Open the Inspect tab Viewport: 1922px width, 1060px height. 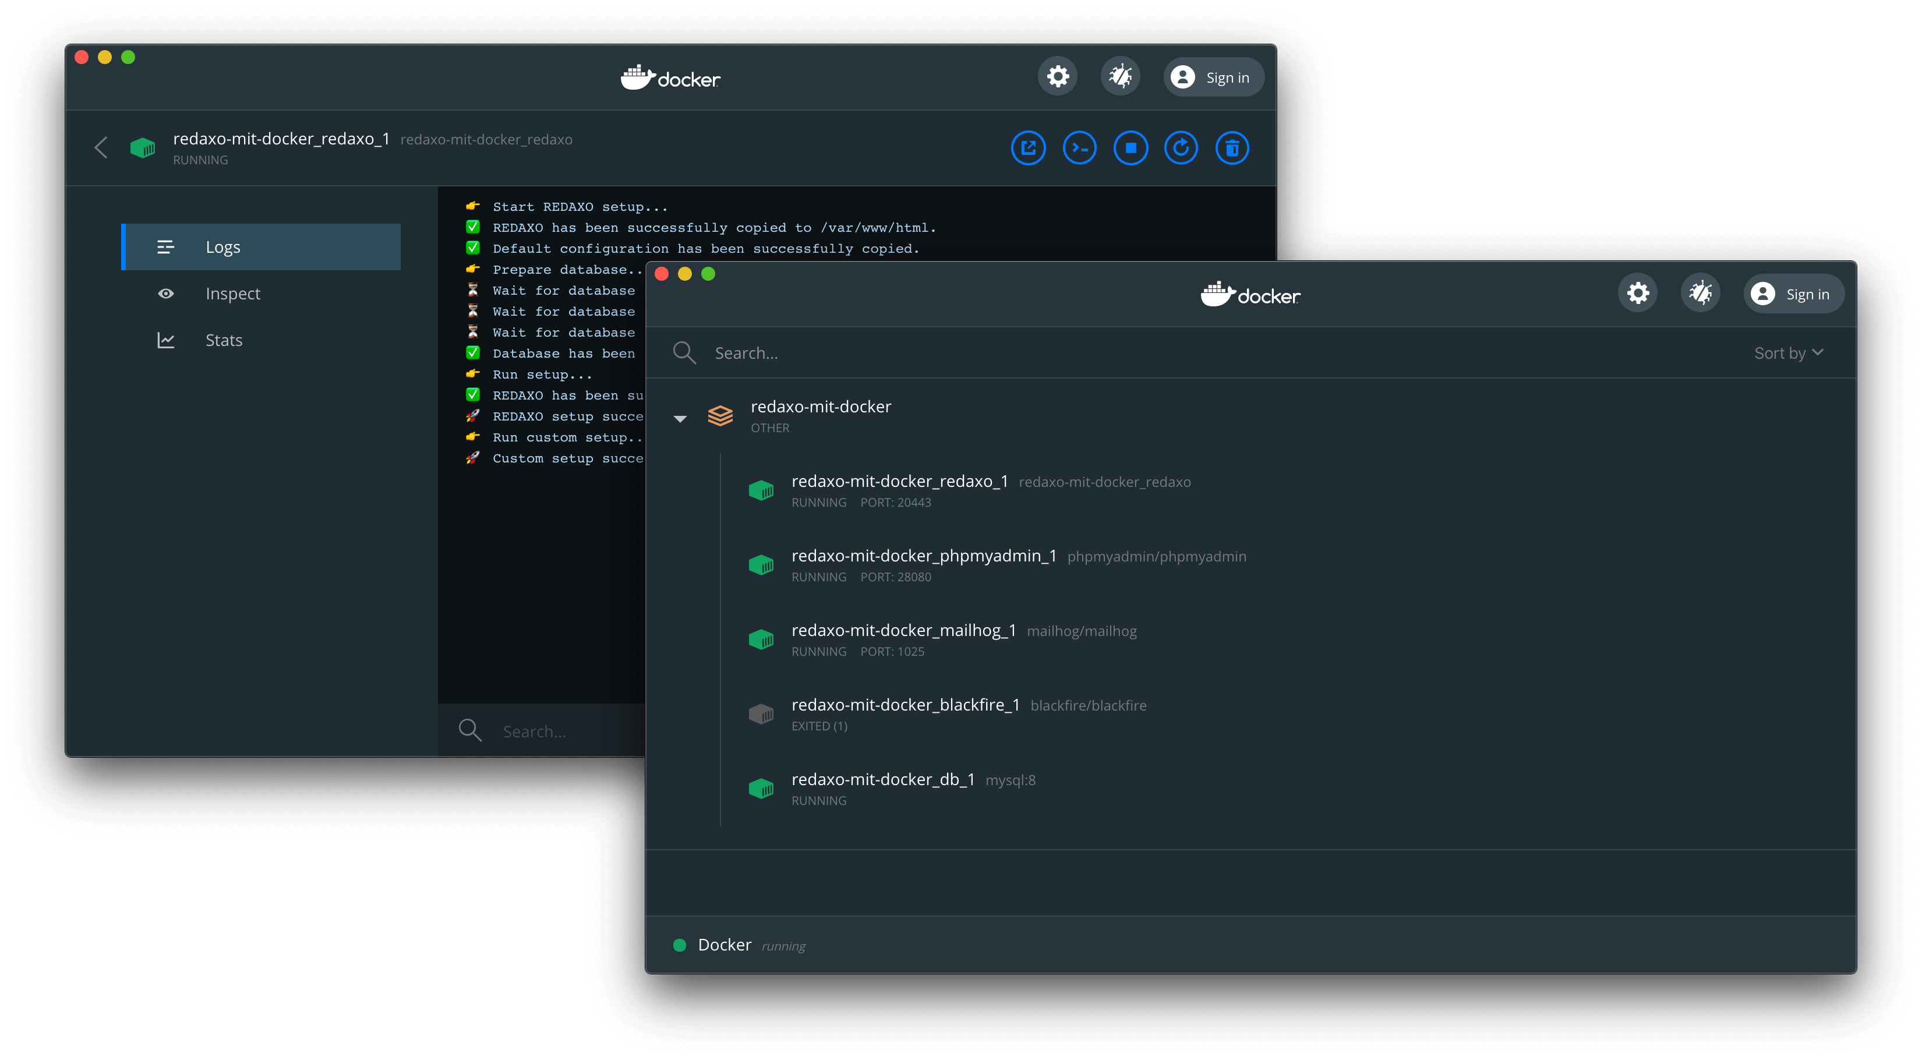(x=233, y=294)
